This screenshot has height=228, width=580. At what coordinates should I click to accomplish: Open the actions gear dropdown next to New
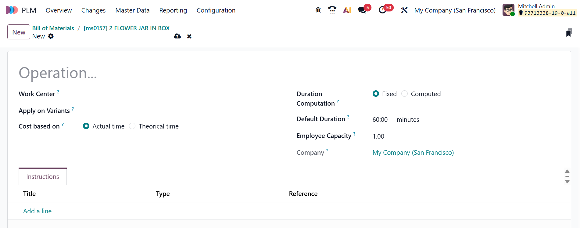(51, 36)
